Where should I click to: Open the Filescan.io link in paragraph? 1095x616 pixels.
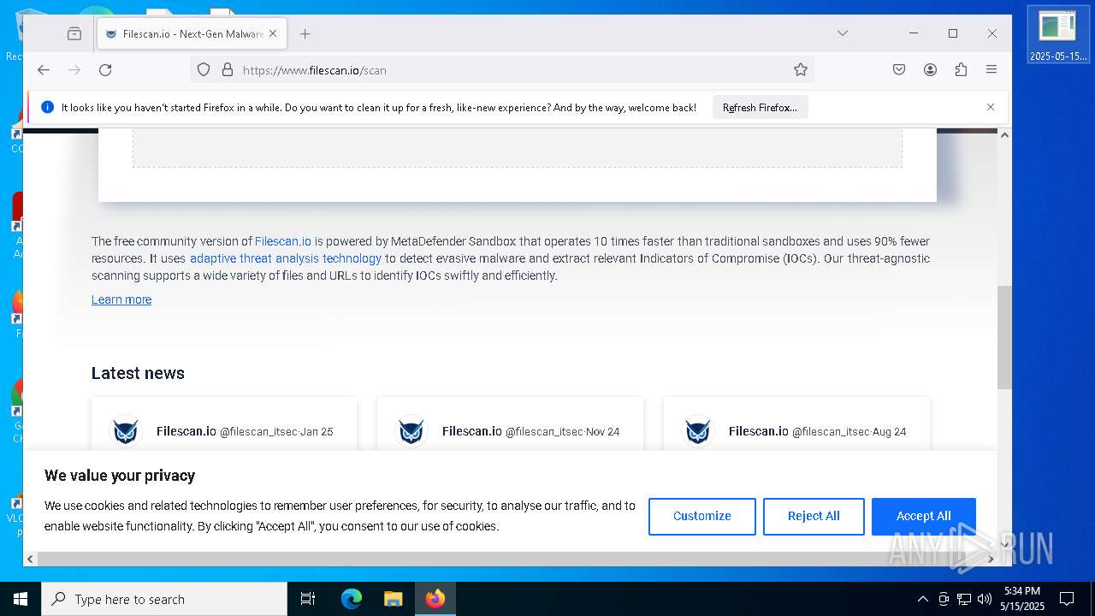283,241
